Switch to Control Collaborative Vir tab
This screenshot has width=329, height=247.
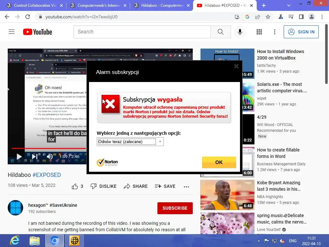coord(35,5)
